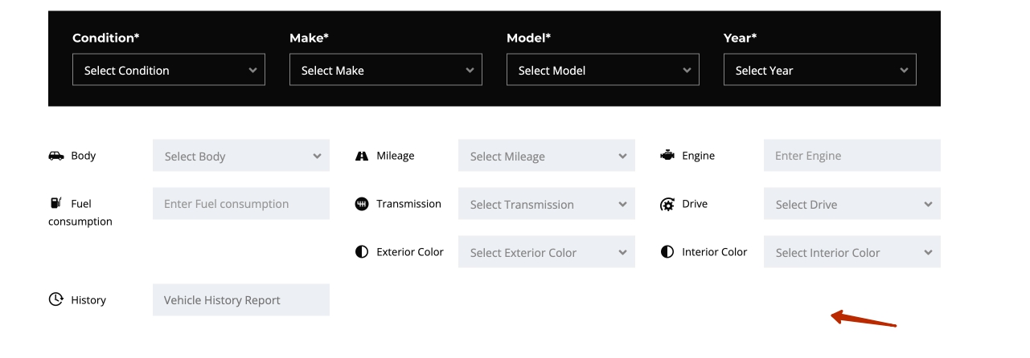The image size is (1030, 358).
Task: Expand the Select Model dropdown
Action: tap(603, 70)
